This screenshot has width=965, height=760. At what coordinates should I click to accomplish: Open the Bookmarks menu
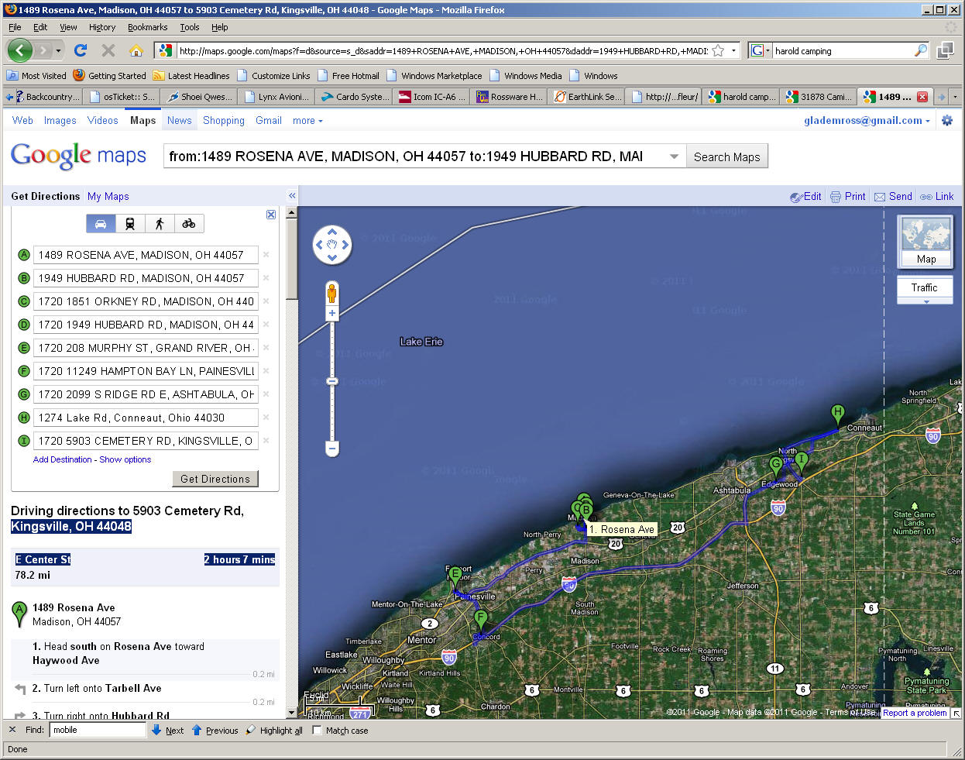[x=147, y=27]
